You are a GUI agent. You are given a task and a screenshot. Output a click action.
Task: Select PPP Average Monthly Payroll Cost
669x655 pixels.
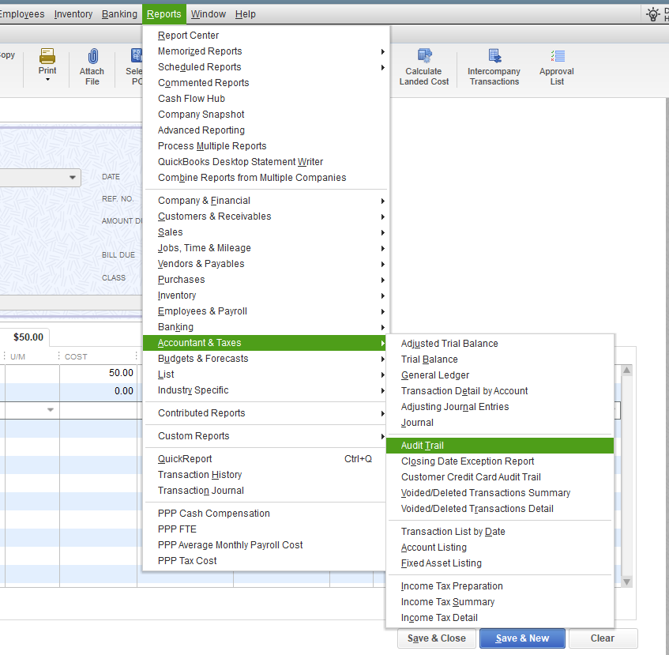[265, 545]
